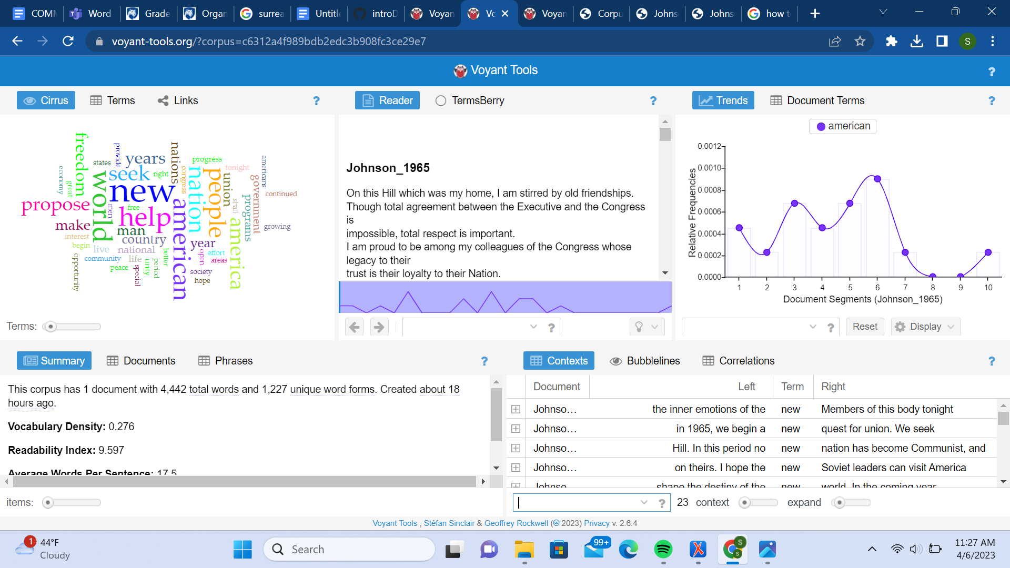The height and width of the screenshot is (568, 1010).
Task: Open the browser extensions puzzle icon
Action: (891, 41)
